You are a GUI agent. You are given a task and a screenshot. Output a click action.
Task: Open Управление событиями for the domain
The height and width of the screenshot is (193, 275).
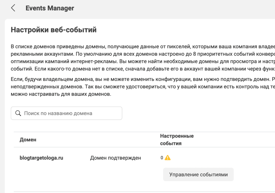click(198, 175)
